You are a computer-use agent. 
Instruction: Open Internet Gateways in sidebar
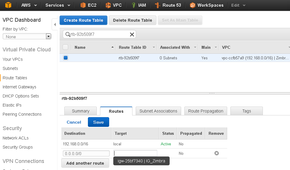click(x=19, y=87)
